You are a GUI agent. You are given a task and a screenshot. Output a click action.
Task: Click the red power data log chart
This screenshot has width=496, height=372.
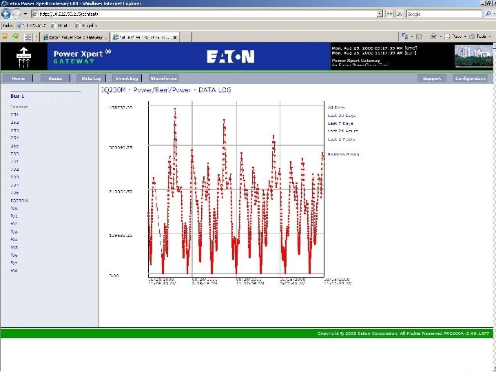236,189
